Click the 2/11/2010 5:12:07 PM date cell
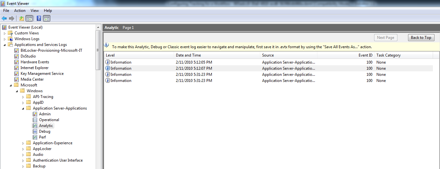Screen dimensions: 440x169 click(x=194, y=68)
